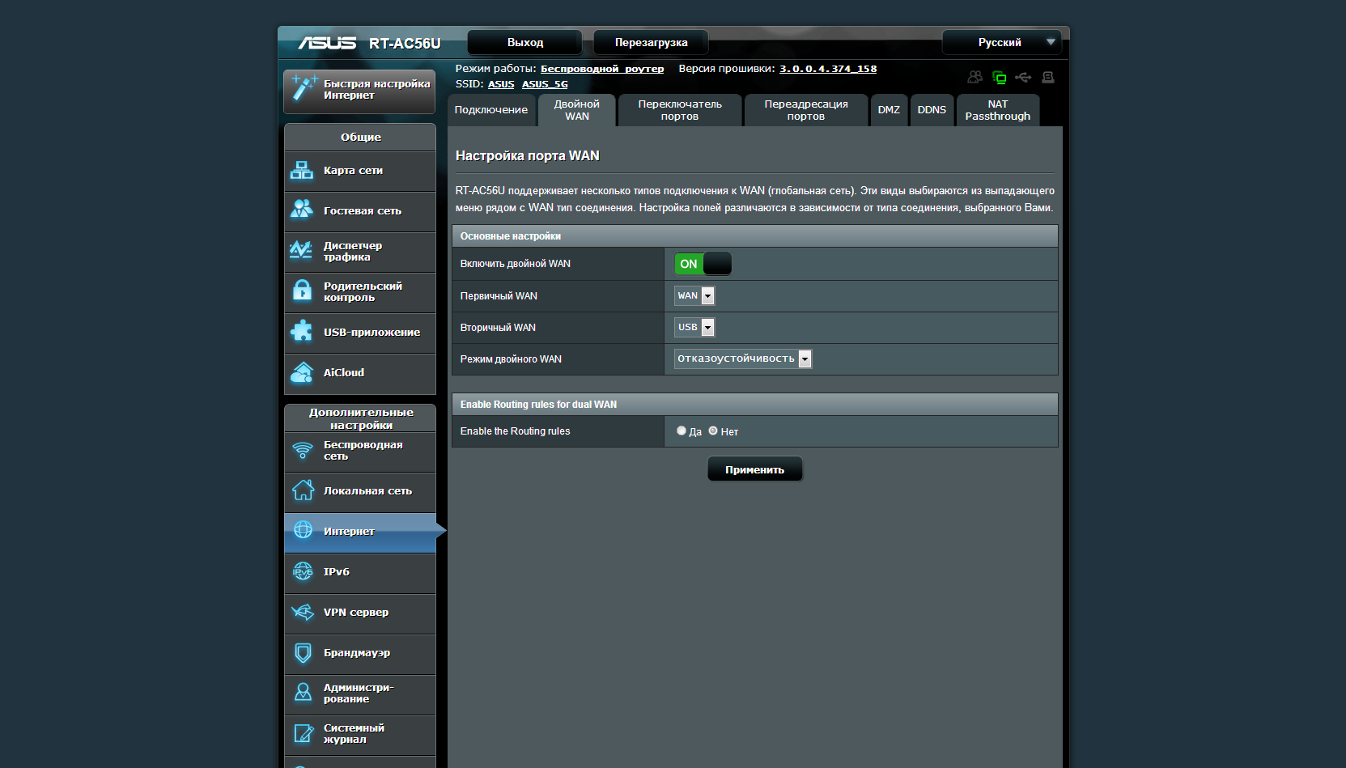Click the Интернет globe icon

click(303, 530)
